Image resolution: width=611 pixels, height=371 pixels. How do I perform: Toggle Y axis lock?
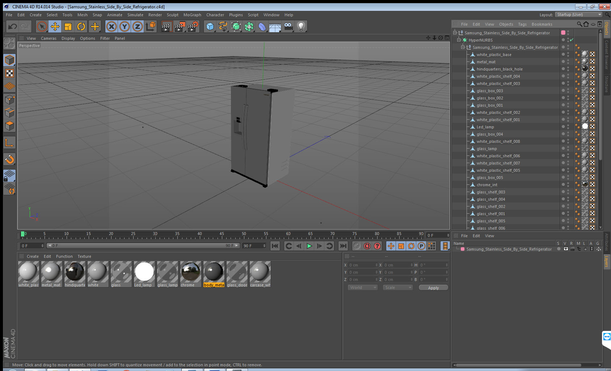(125, 26)
